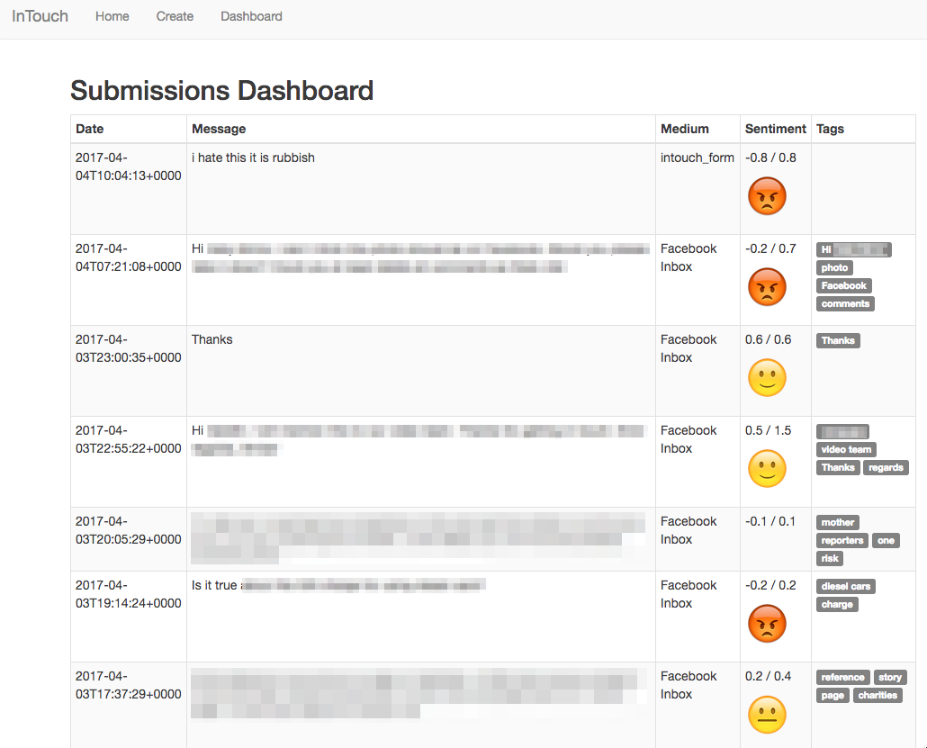The height and width of the screenshot is (748, 927).
Task: Click the angry emoji for rubbish message
Action: click(x=767, y=196)
